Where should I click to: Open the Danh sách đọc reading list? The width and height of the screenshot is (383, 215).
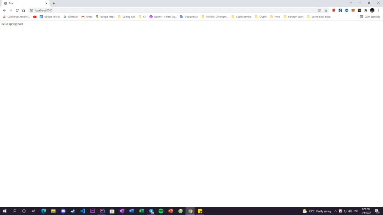point(370,16)
